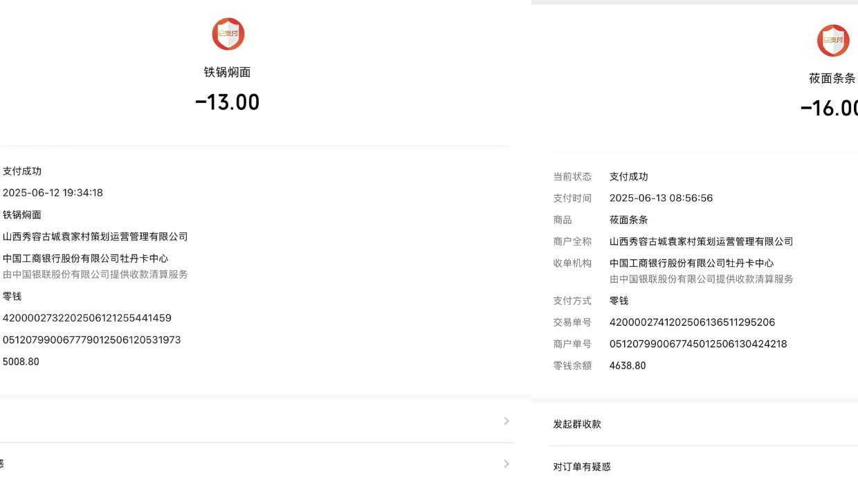The height and width of the screenshot is (482, 858).
Task: Click the 零钱 value beside 支付方式
Action: click(x=619, y=301)
